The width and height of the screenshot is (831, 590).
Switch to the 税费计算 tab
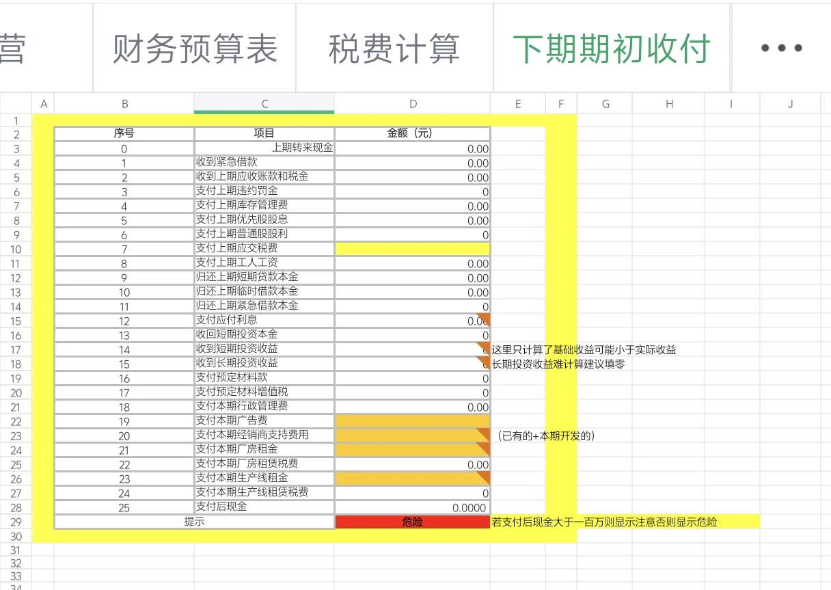pyautogui.click(x=394, y=47)
